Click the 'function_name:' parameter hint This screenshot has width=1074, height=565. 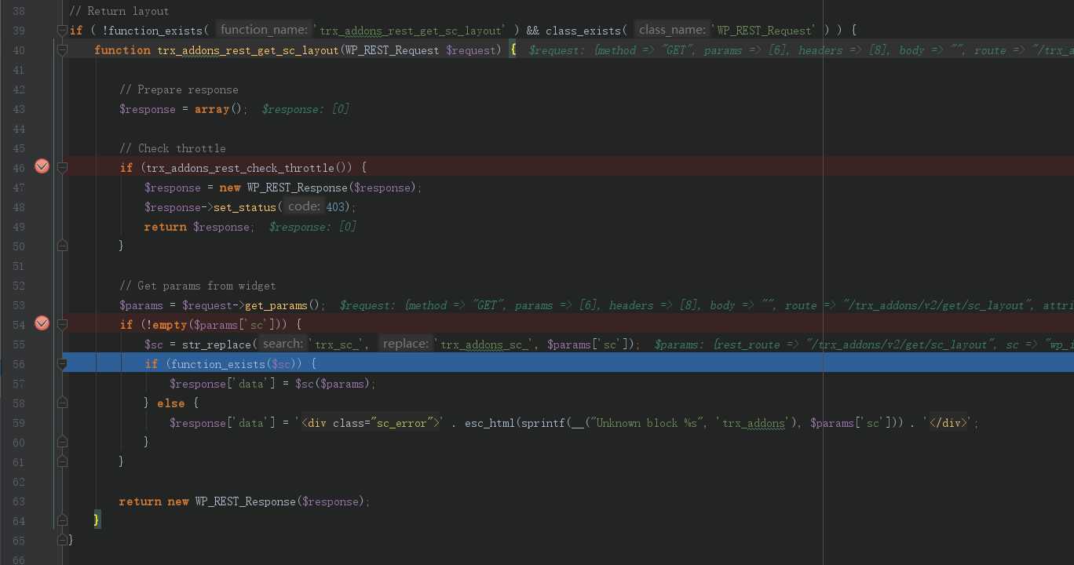pos(263,30)
